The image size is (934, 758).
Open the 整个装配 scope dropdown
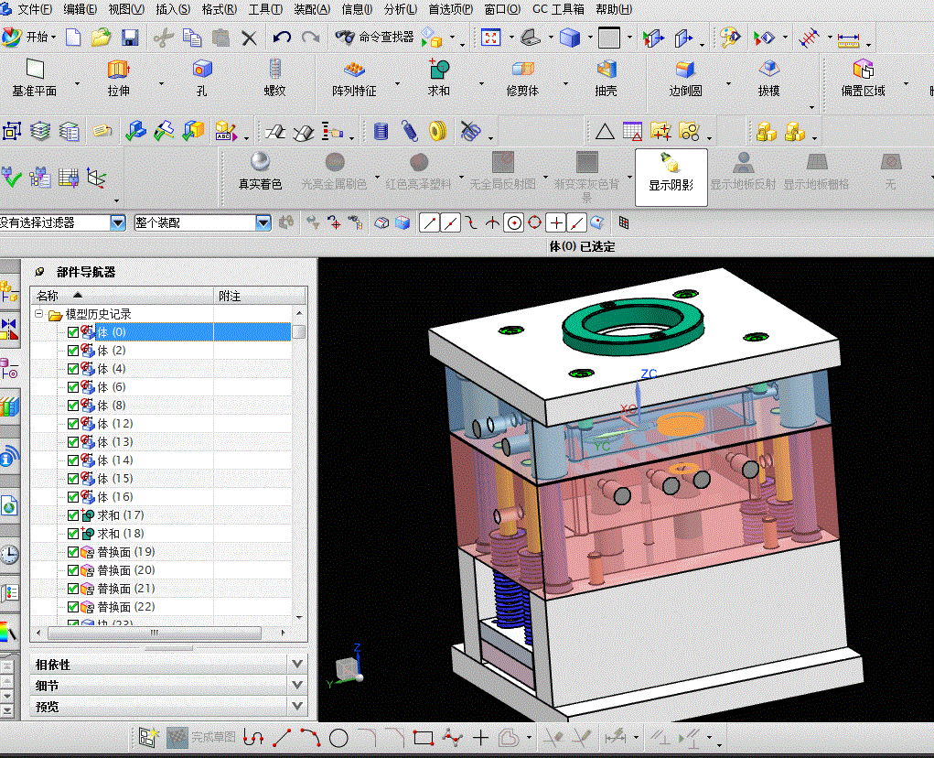[263, 222]
